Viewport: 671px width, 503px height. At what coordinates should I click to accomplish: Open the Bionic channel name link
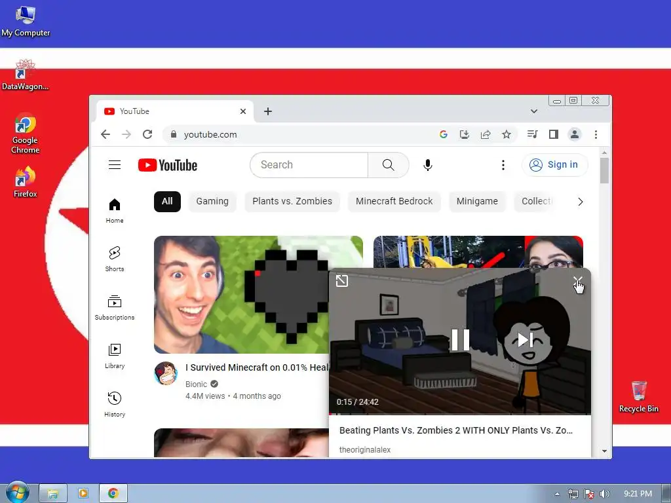(196, 384)
